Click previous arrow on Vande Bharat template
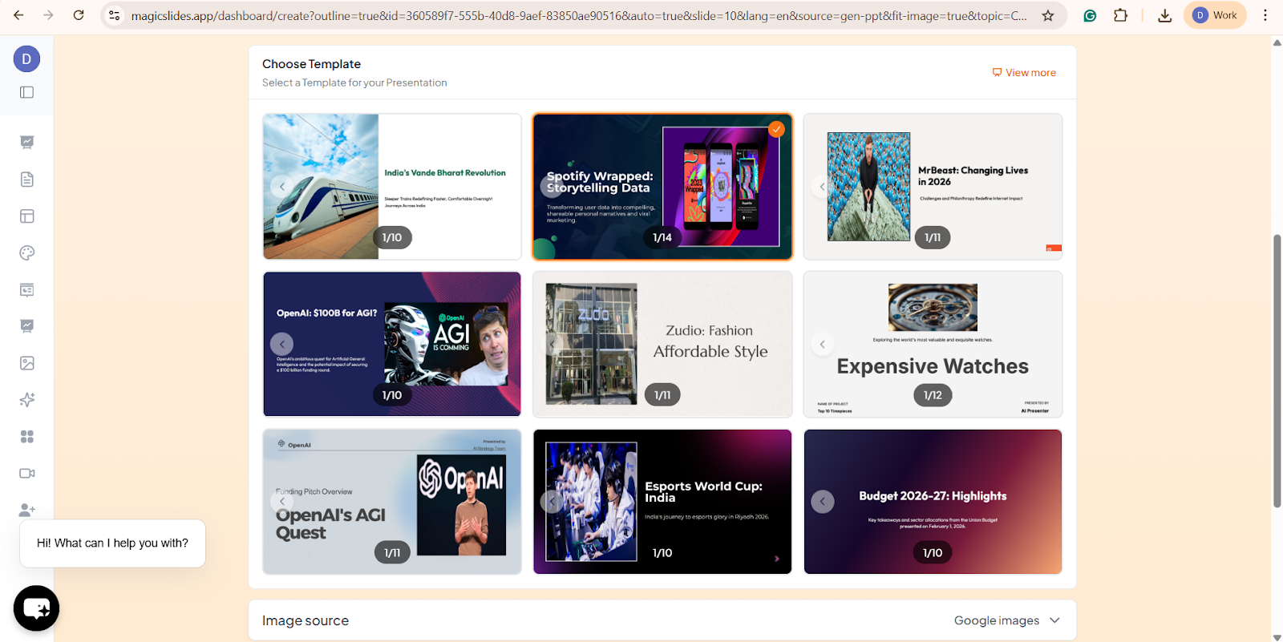 [x=281, y=187]
